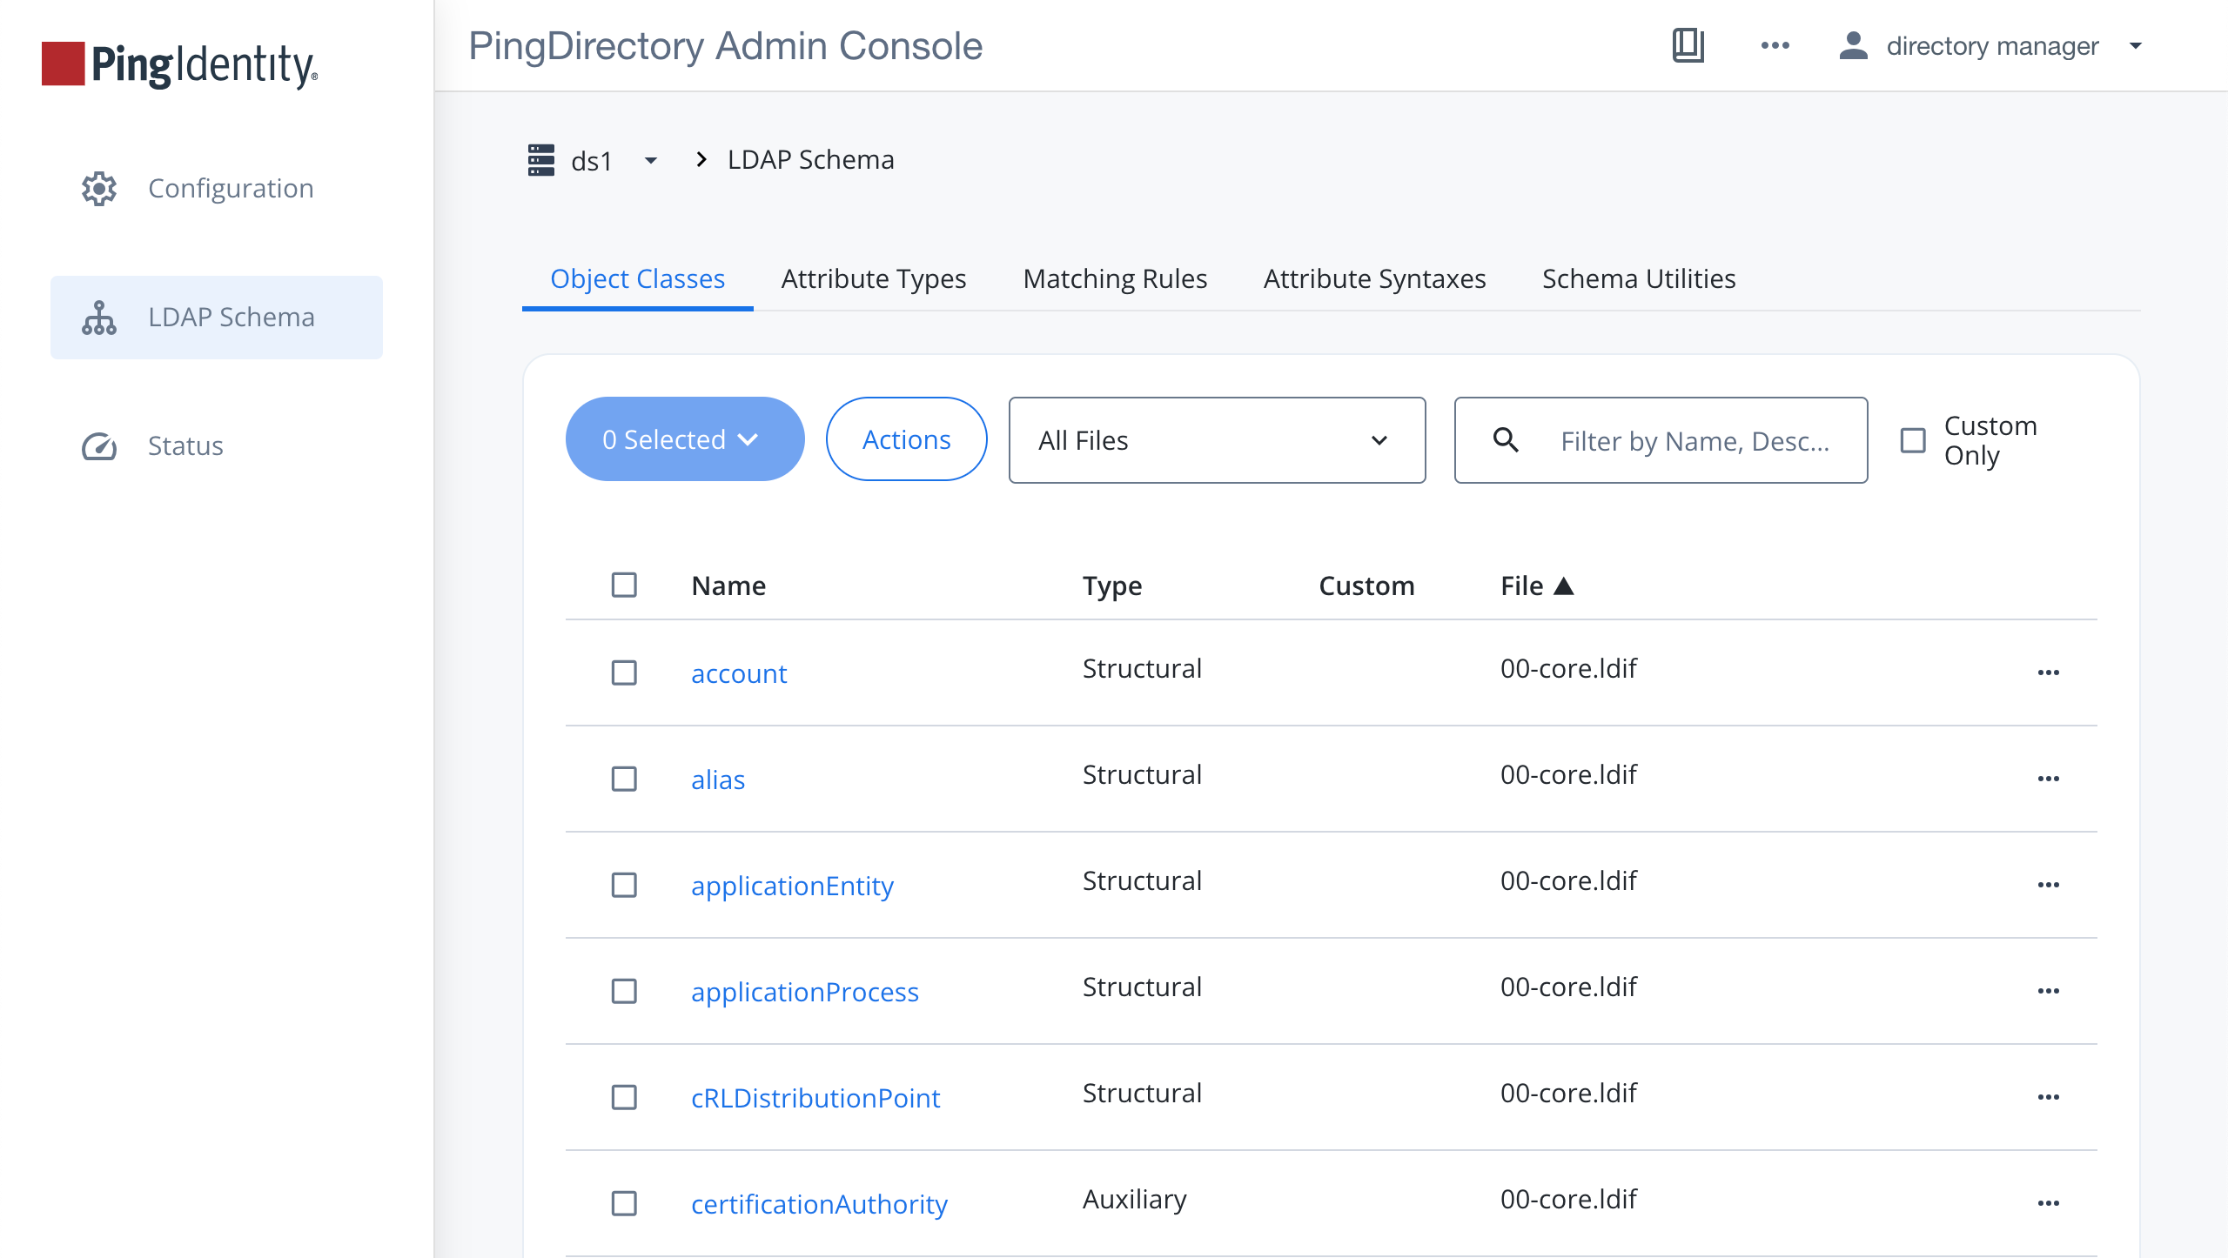
Task: Click the ds1 server stack icon
Action: point(541,160)
